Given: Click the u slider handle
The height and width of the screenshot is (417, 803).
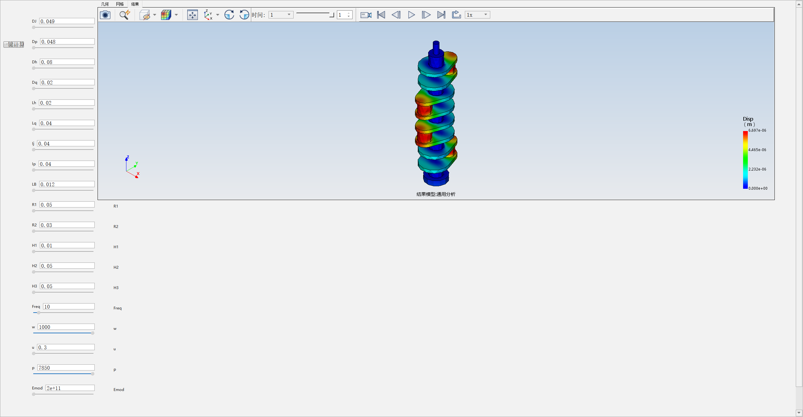Looking at the screenshot, I should pyautogui.click(x=34, y=353).
